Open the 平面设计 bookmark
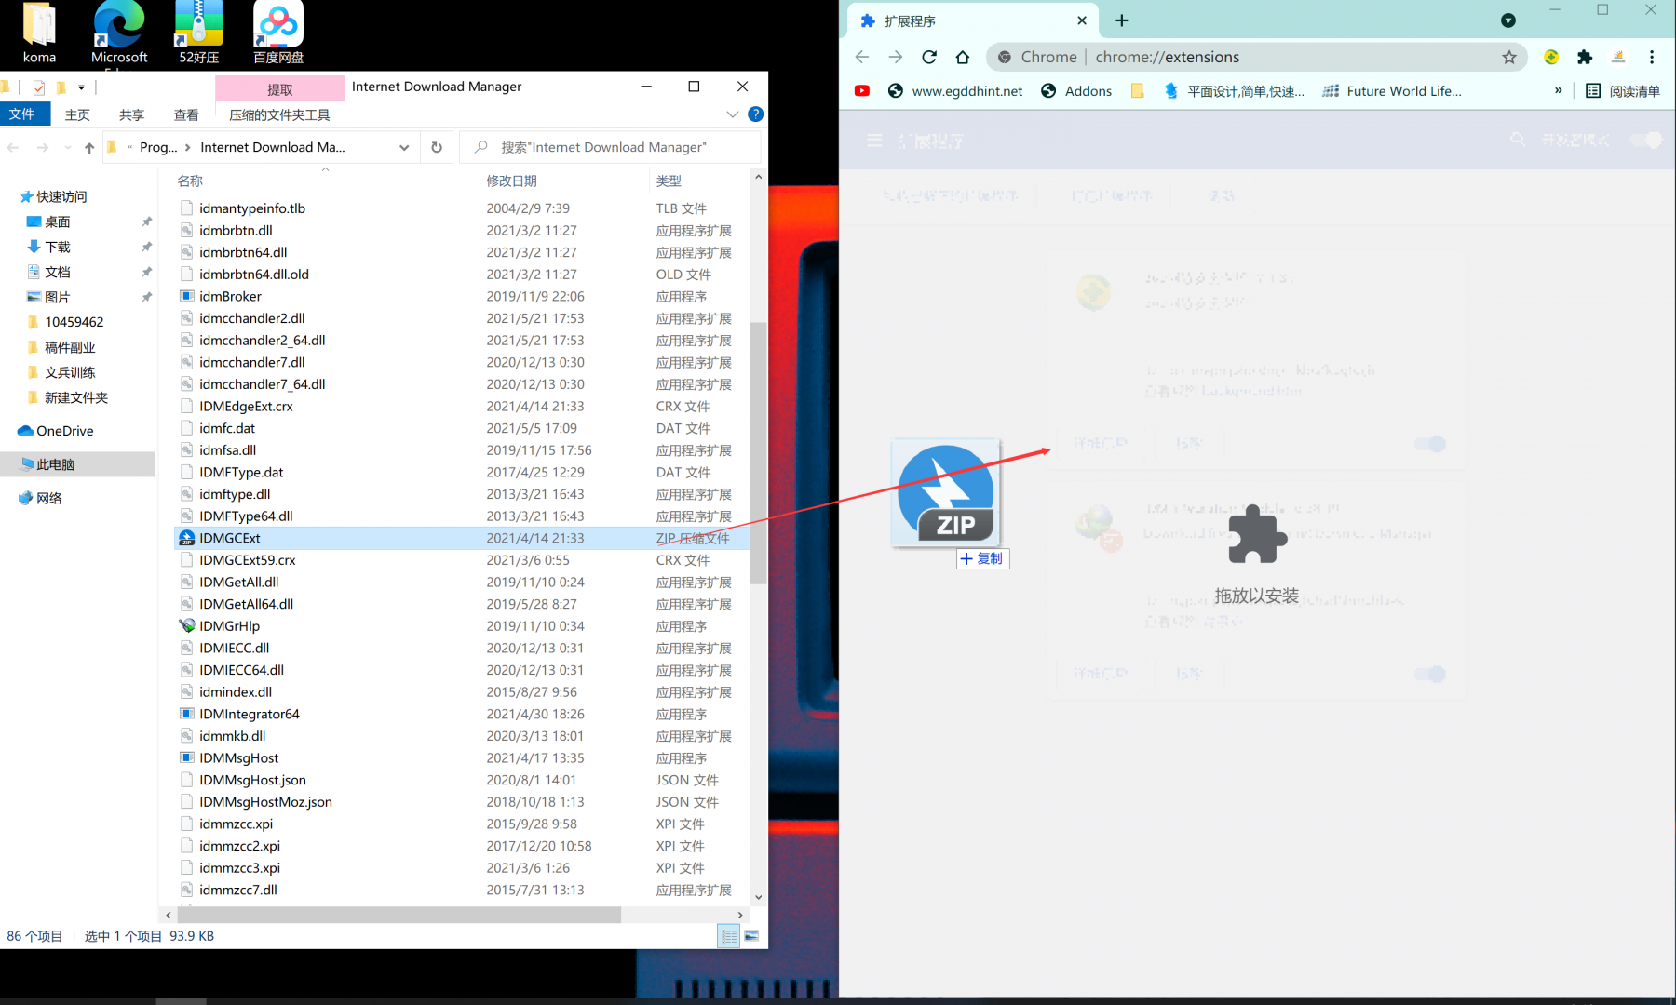 (x=1234, y=91)
